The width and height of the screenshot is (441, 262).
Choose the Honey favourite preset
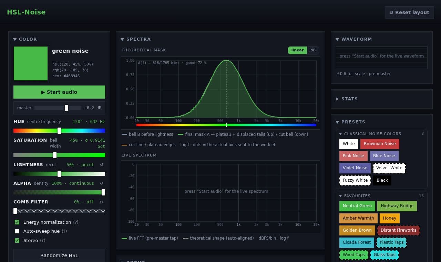pos(389,218)
